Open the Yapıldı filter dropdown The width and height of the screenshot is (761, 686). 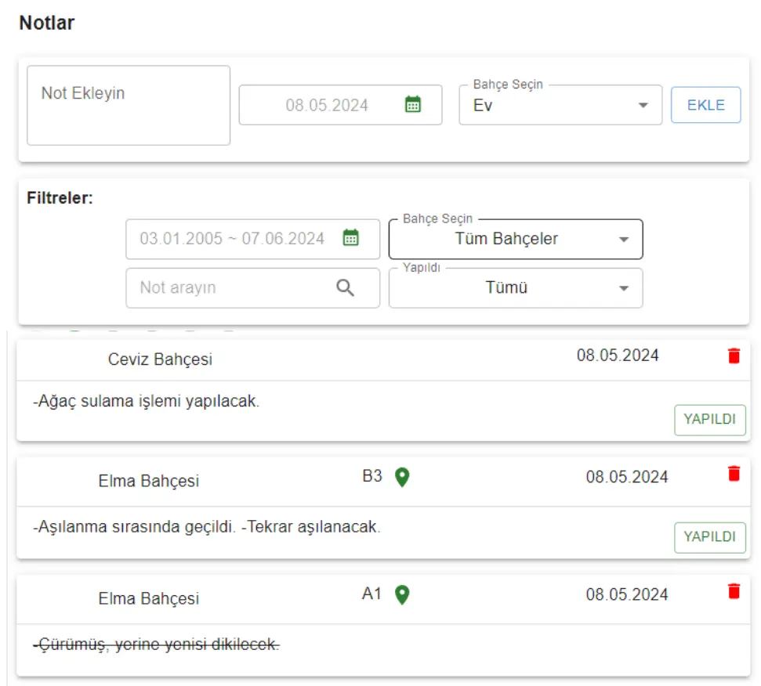click(515, 288)
